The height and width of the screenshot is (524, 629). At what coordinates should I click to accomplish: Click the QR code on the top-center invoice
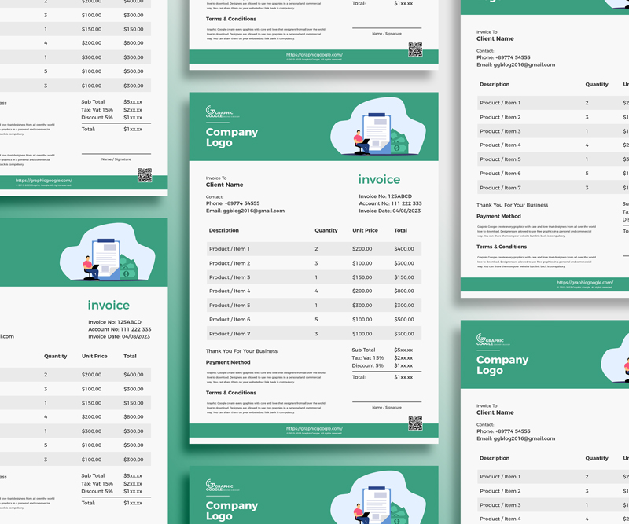click(x=415, y=51)
